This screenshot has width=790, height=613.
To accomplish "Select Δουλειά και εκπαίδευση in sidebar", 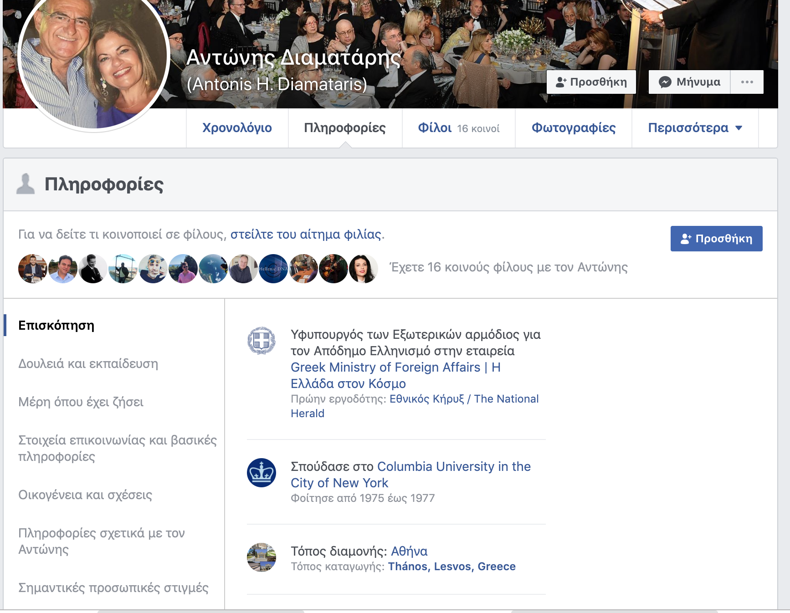I will [x=88, y=364].
